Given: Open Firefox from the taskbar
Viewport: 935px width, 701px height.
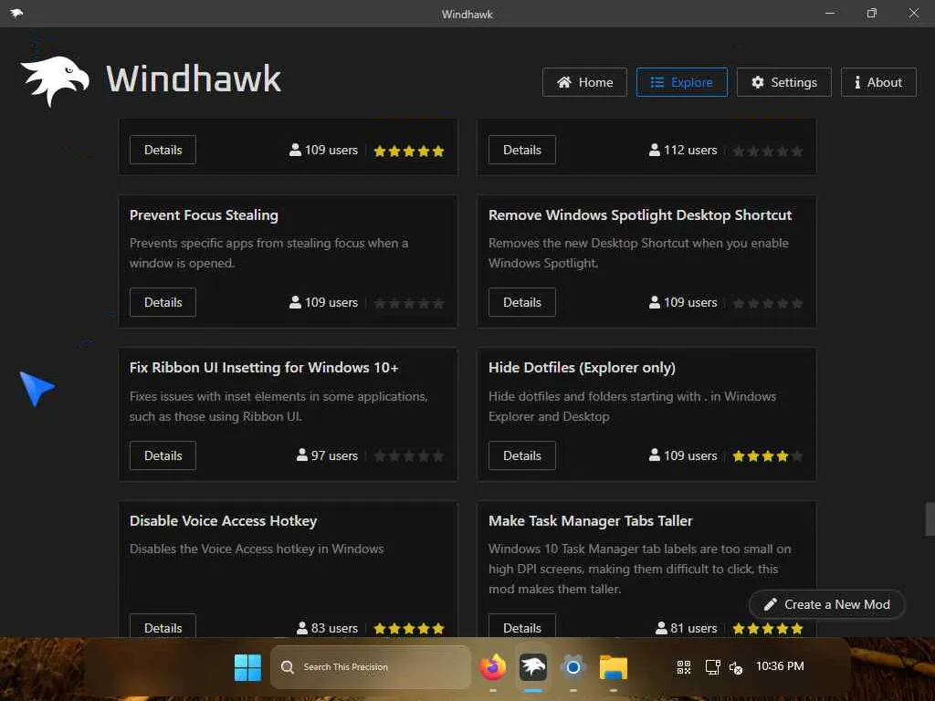Looking at the screenshot, I should (492, 667).
